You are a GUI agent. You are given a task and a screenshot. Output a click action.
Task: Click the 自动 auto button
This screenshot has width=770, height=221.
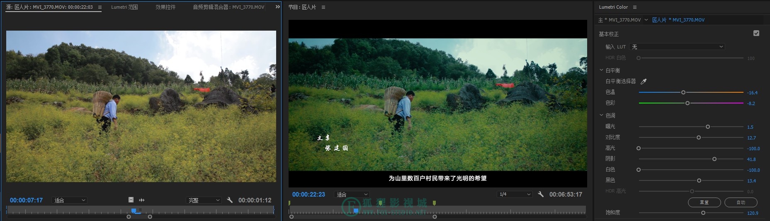741,202
